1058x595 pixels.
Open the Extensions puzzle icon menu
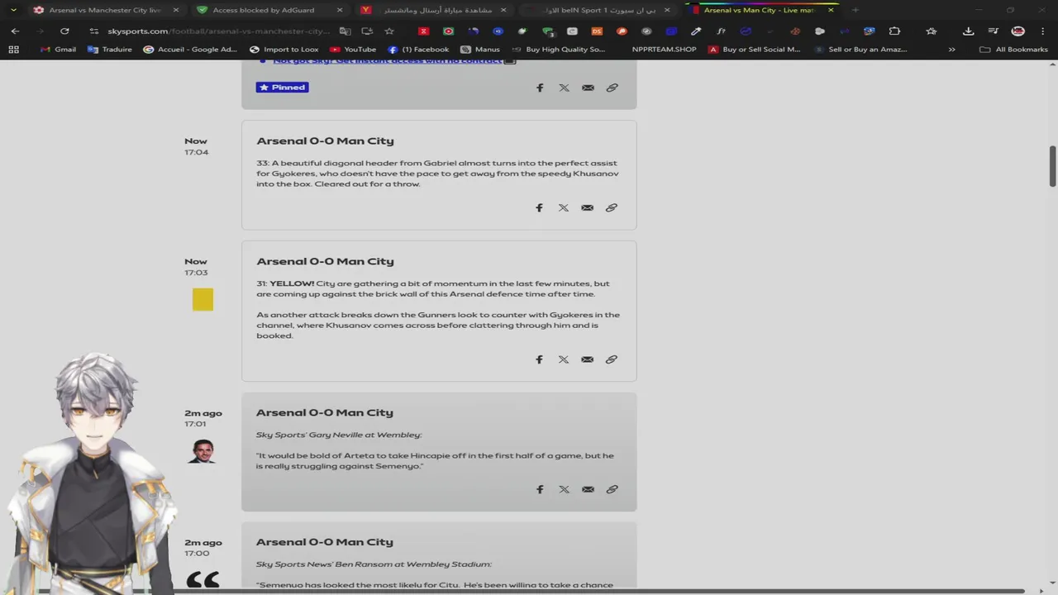[x=894, y=31]
